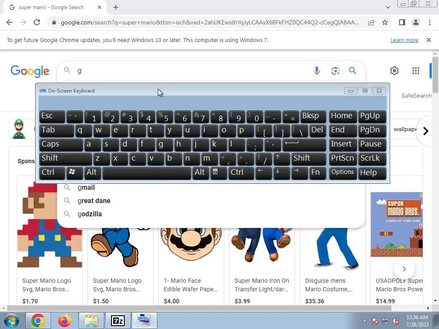Viewport: 439px width, 329px height.
Task: Toggle right Shift key on keyboard
Action: 309,159
